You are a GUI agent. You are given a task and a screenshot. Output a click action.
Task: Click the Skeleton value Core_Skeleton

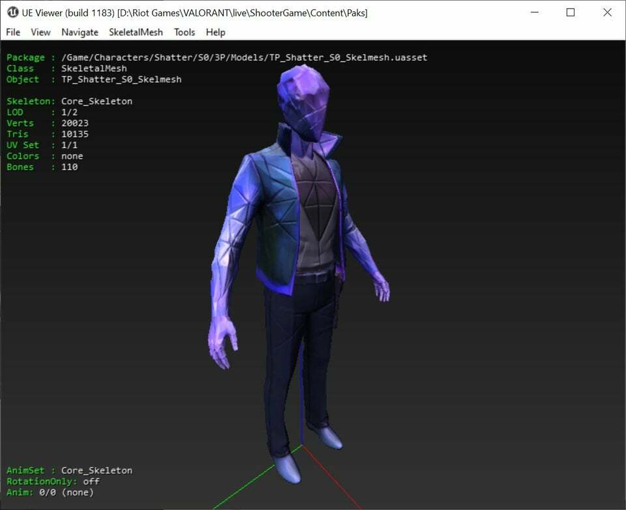[97, 101]
